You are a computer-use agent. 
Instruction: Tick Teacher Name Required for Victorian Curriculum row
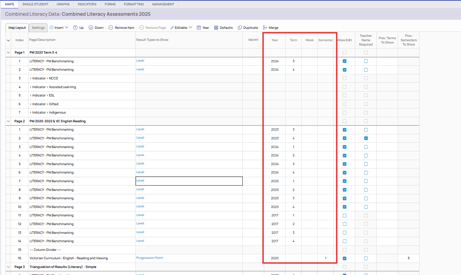tap(366, 258)
